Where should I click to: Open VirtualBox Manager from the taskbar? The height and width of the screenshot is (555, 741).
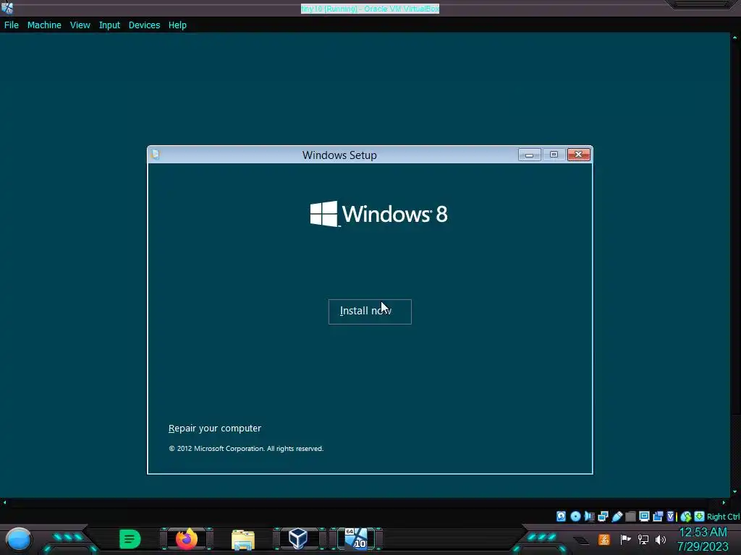point(298,538)
